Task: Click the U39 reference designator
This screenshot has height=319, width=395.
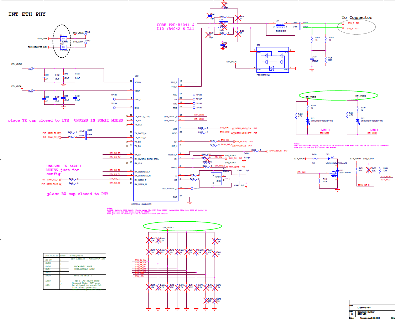Action: [x=136, y=76]
